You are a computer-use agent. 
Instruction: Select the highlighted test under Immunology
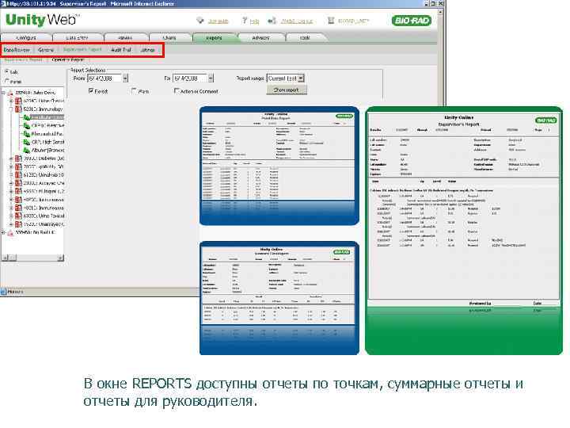(x=47, y=117)
